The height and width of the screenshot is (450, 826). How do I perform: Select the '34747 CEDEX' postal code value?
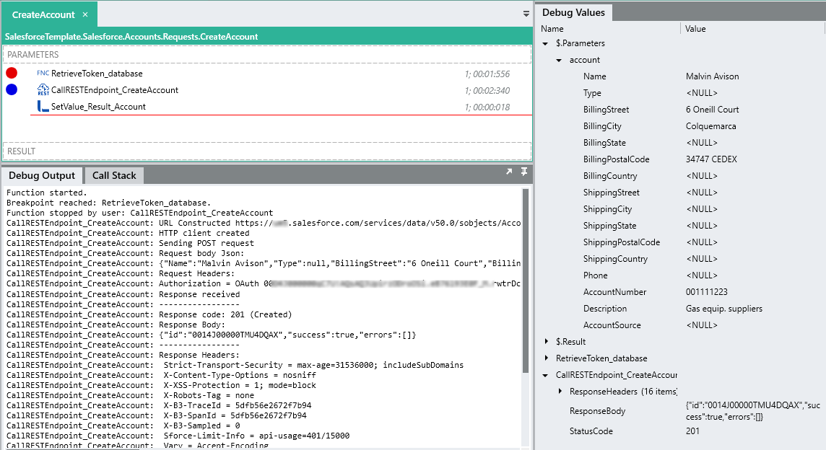[711, 159]
